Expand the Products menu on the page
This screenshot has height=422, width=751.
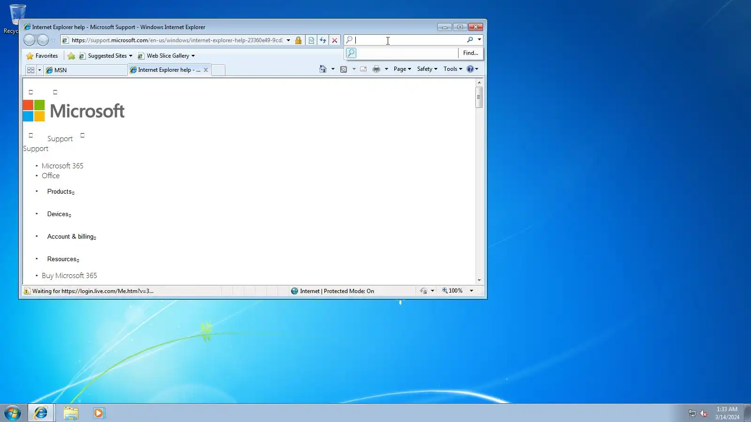[61, 191]
